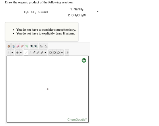Select the cyclohexane ring tool

coord(51,53)
